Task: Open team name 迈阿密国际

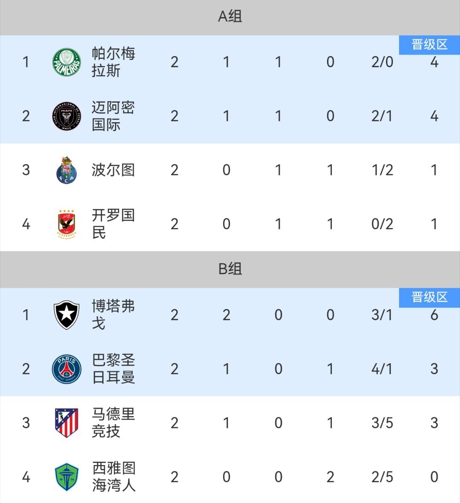Action: point(113,116)
